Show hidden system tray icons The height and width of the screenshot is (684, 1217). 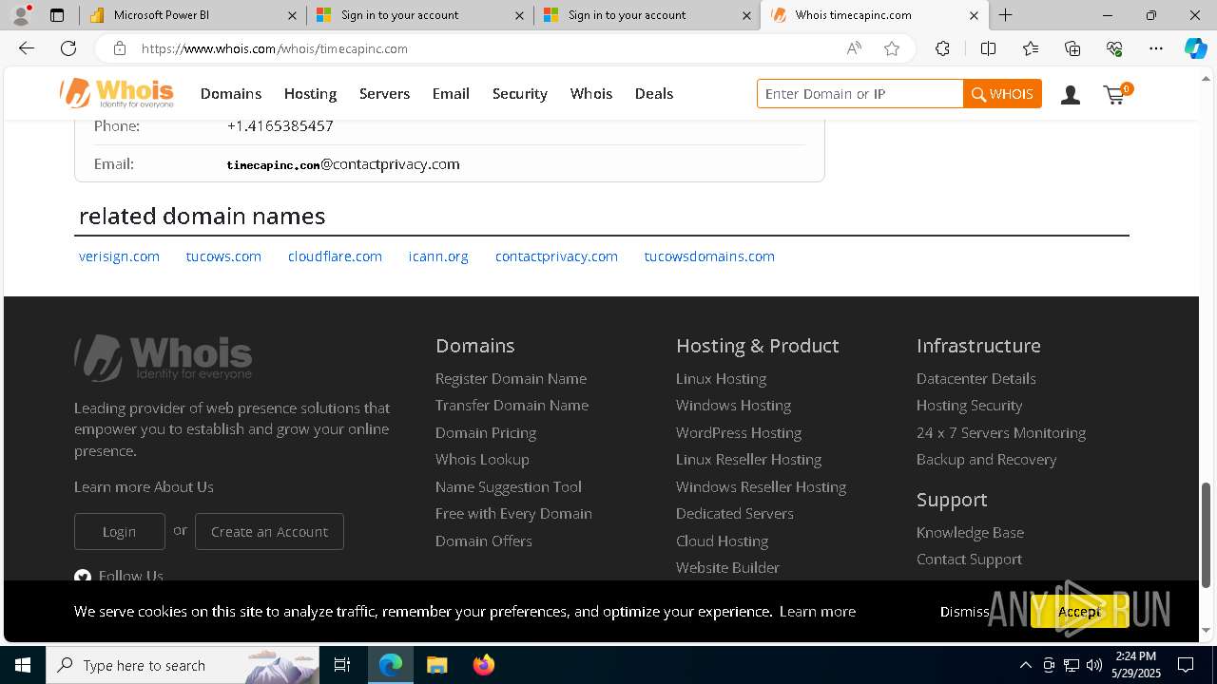pyautogui.click(x=1025, y=665)
